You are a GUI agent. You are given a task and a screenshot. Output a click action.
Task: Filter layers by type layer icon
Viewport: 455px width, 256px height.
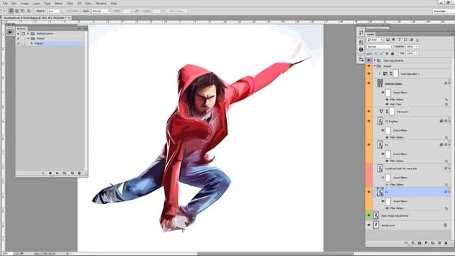[x=400, y=40]
